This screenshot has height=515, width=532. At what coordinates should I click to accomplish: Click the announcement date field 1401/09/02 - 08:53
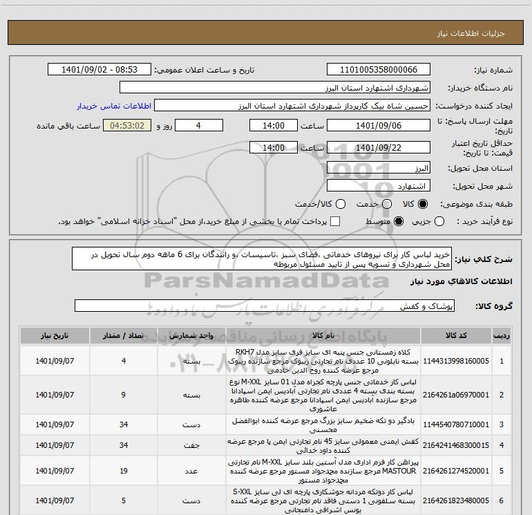click(x=99, y=70)
